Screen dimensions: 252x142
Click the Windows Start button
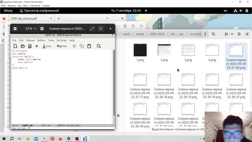4,138
